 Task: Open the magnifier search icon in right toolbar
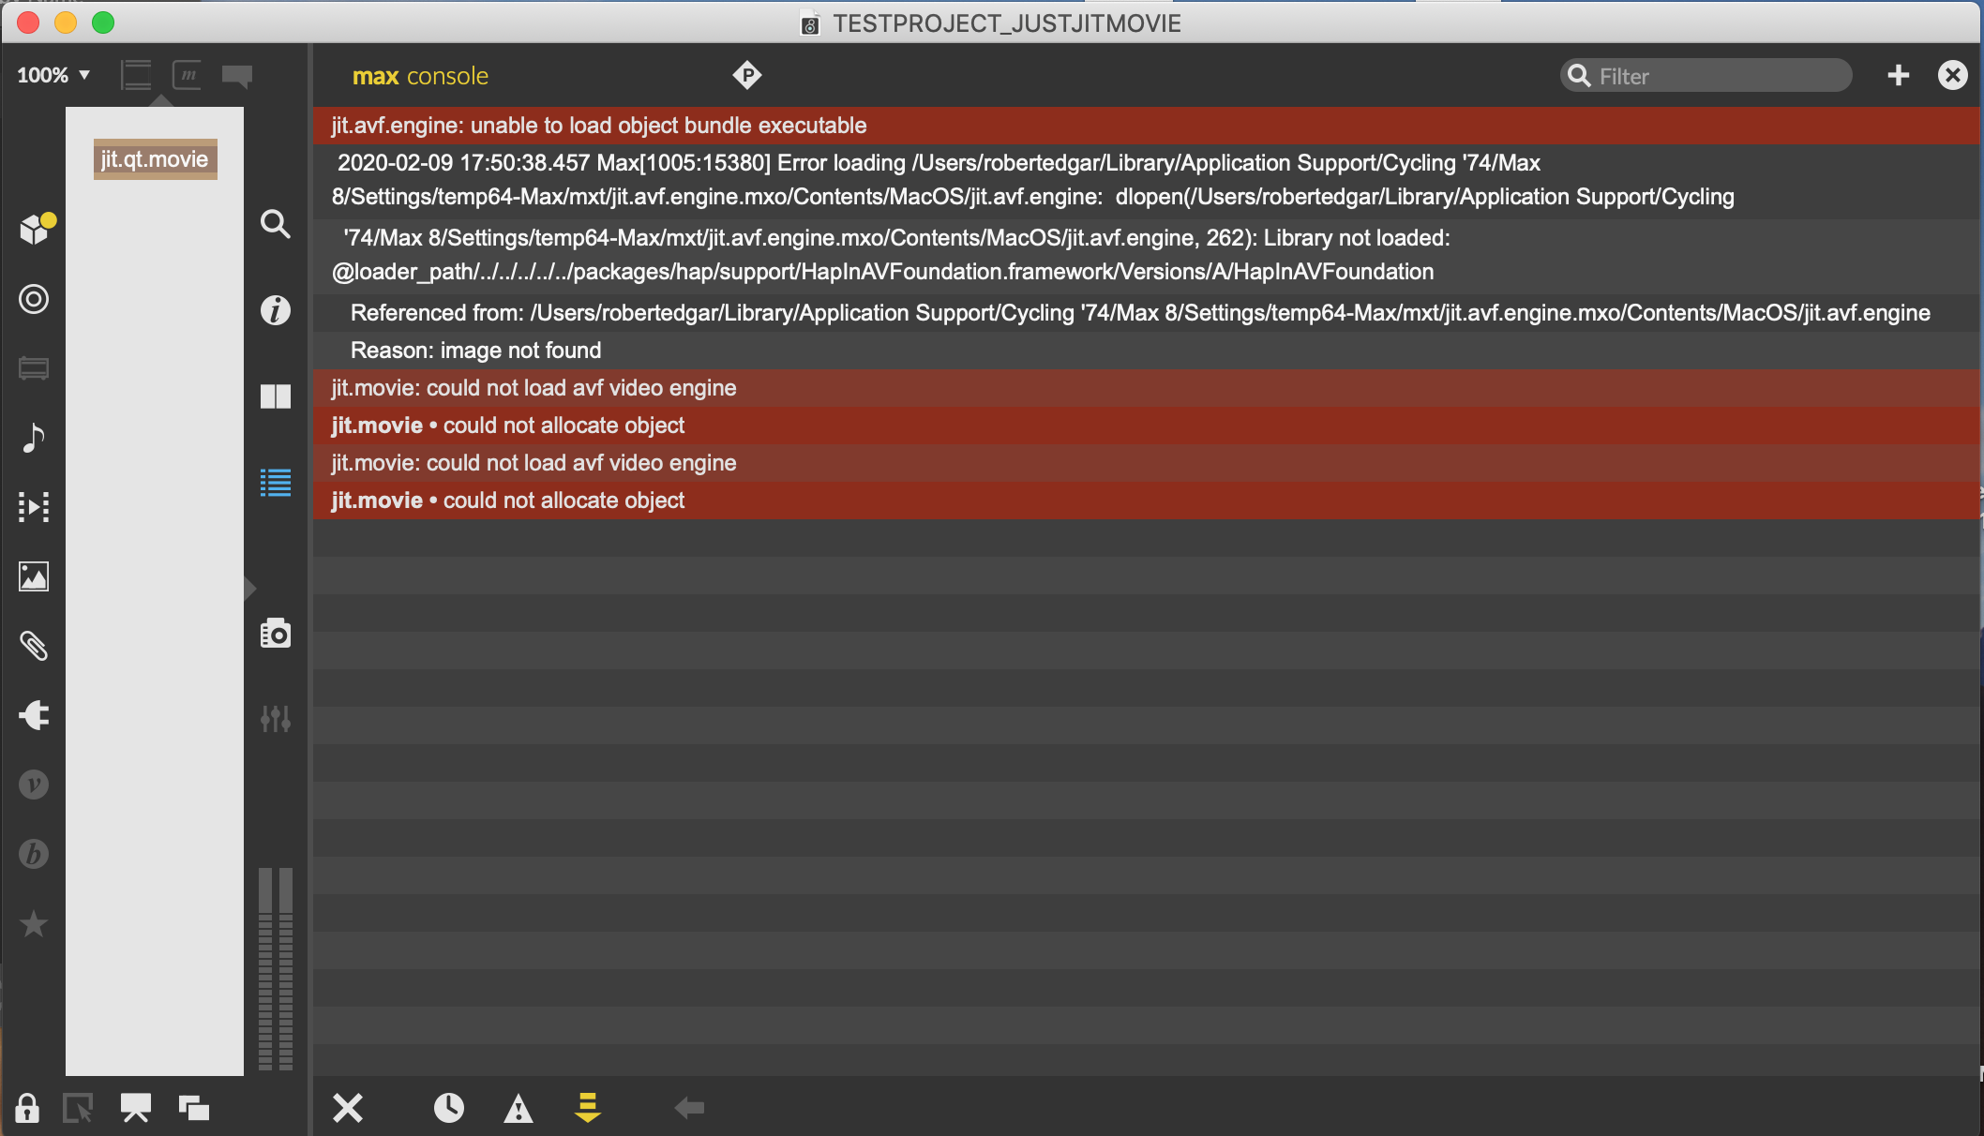click(276, 224)
